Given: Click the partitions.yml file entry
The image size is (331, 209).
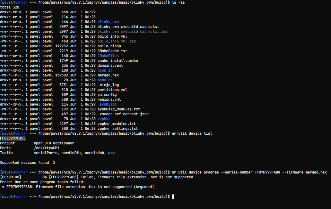Looking at the screenshot, I should (112, 90).
